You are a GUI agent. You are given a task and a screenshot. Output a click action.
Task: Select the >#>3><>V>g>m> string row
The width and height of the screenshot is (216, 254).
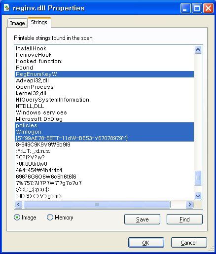click(x=105, y=196)
